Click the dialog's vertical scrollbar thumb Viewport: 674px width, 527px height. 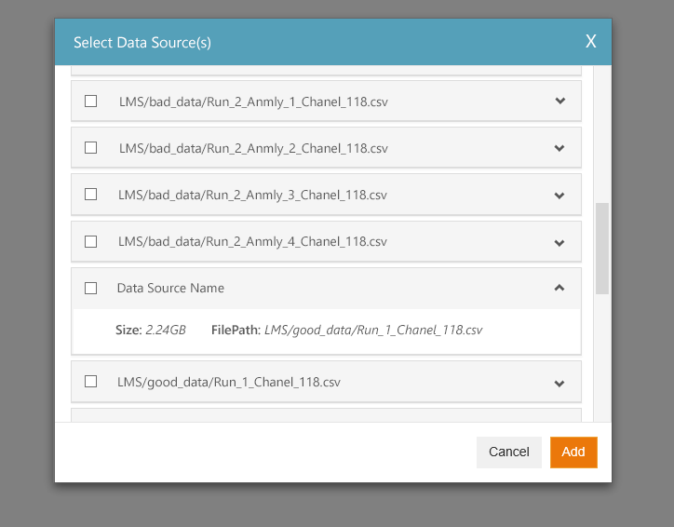601,249
